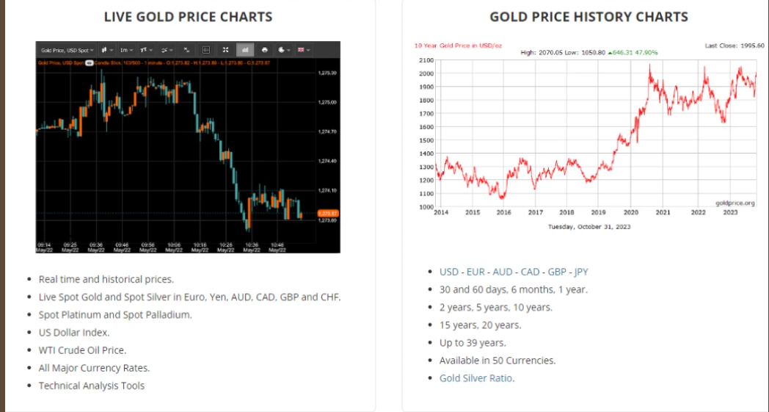Go to the GBP price history link
This screenshot has height=412, width=769.
click(x=558, y=272)
